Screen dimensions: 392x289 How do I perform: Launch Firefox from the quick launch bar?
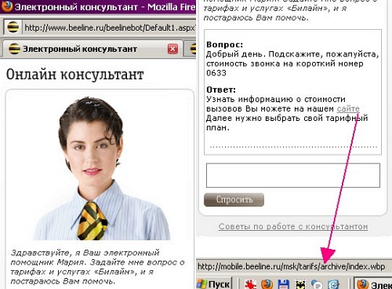click(267, 284)
